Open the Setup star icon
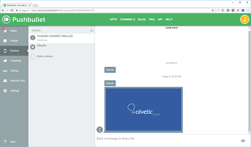Viewport: 251px width, 147px height. point(5,31)
